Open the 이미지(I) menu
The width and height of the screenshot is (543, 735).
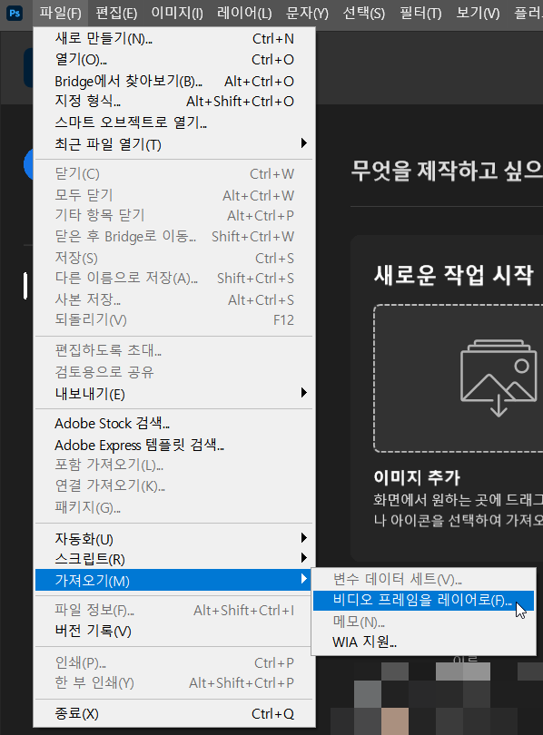click(x=177, y=13)
